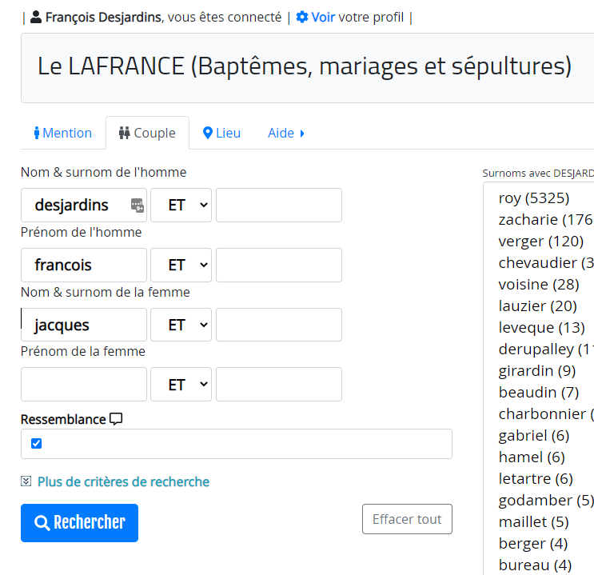Click the empty Prénom de la femme field
594x575 pixels.
[x=84, y=385]
